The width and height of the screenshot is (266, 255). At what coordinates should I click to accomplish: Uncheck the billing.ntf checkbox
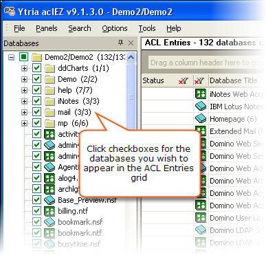36,211
